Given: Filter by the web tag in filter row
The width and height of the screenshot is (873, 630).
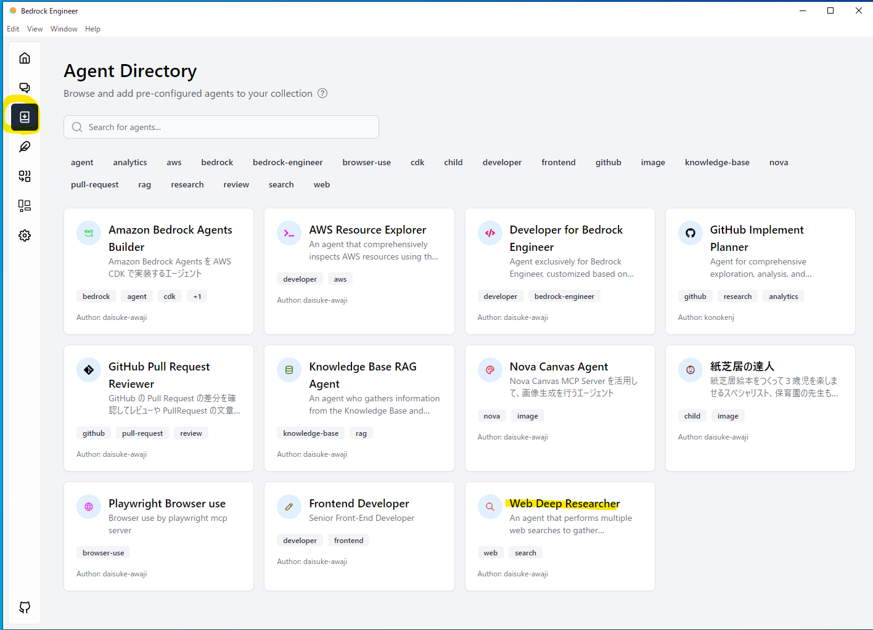Looking at the screenshot, I should coord(322,185).
